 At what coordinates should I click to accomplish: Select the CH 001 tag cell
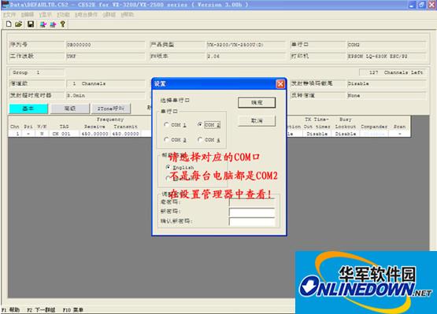(64, 134)
